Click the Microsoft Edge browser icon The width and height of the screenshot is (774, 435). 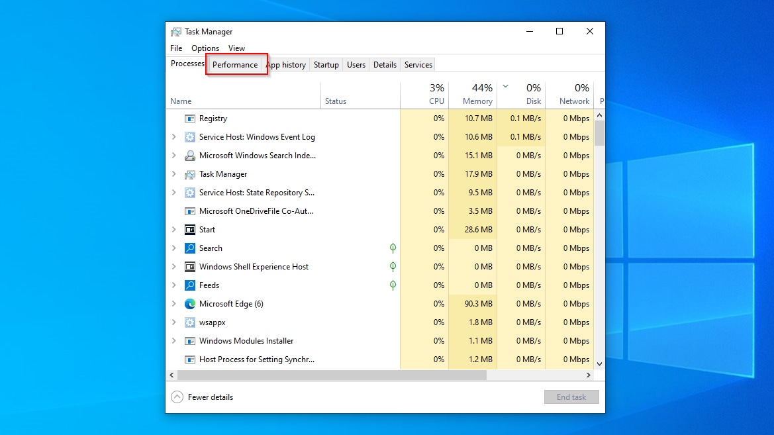click(x=189, y=304)
